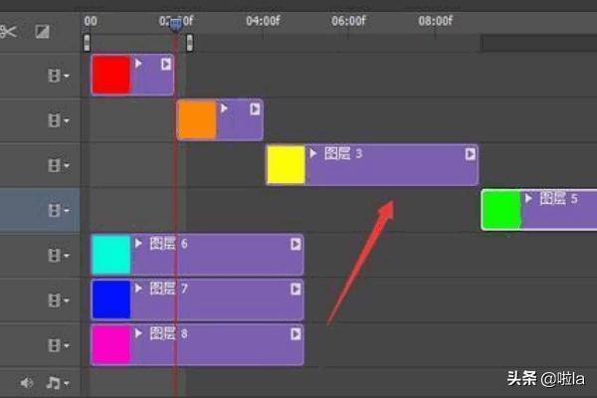The image size is (597, 398).
Task: Click the transition icon beside the scissors
Action: click(x=42, y=32)
